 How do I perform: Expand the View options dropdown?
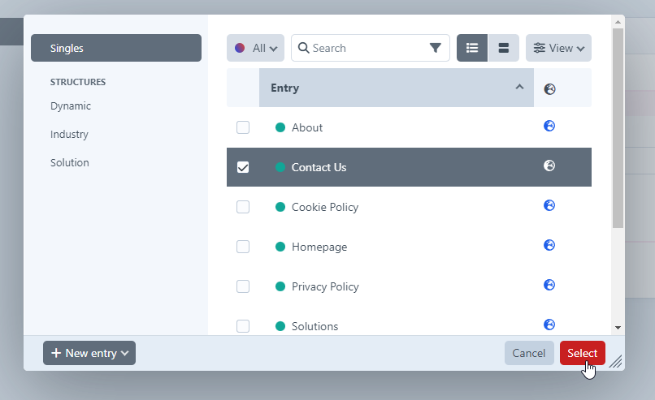coord(558,48)
